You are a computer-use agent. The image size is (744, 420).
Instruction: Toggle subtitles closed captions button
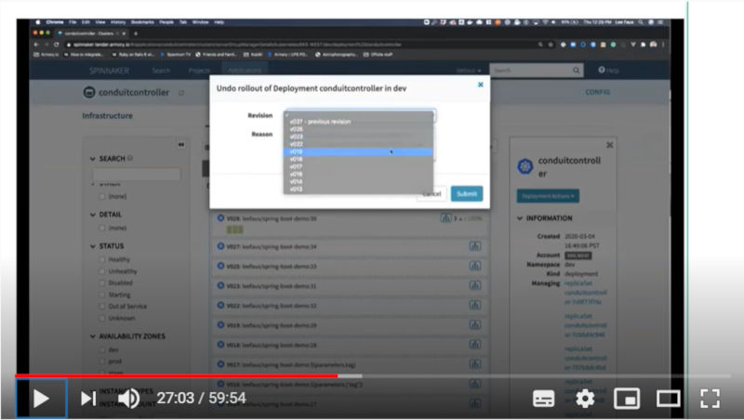point(543,399)
